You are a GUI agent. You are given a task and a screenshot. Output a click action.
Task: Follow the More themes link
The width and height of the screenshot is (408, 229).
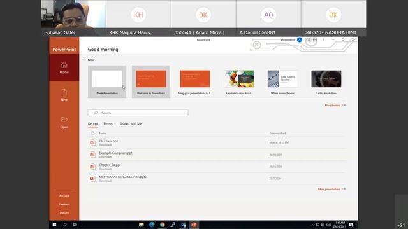click(x=335, y=106)
